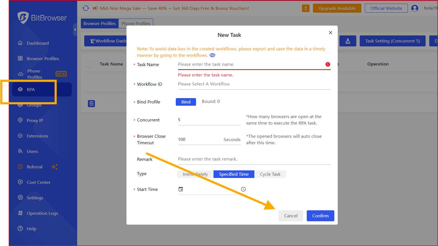438x246 pixels.
Task: Click the user avatar icon
Action: coord(415,8)
